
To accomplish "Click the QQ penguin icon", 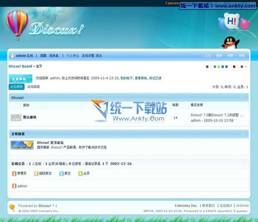I will coord(230,43).
